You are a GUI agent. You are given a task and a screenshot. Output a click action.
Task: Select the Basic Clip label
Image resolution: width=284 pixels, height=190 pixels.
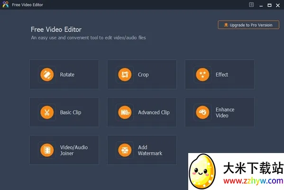coord(71,112)
